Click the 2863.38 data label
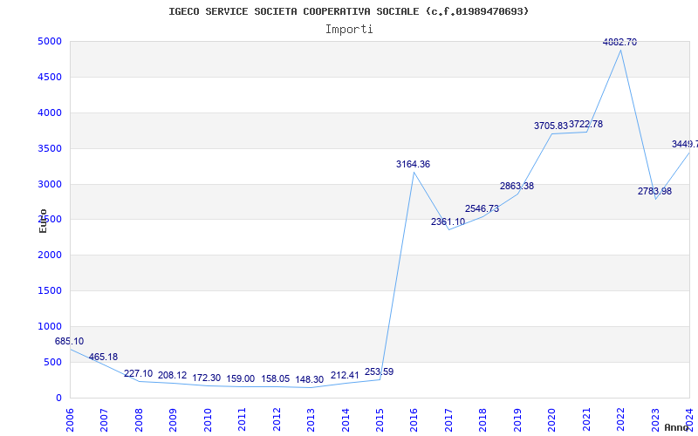The height and width of the screenshot is (436, 698). pyautogui.click(x=517, y=186)
